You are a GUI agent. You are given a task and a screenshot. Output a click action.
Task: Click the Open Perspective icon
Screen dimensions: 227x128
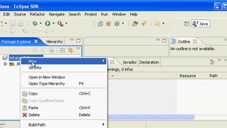click(x=187, y=24)
